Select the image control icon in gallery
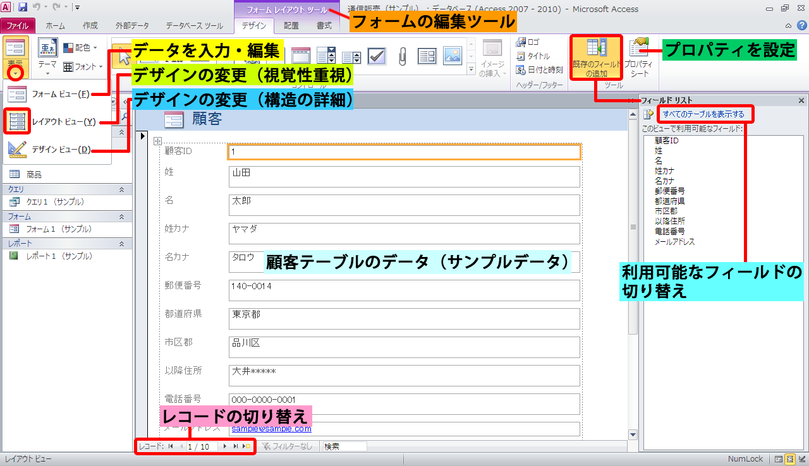809x466 pixels. click(452, 56)
